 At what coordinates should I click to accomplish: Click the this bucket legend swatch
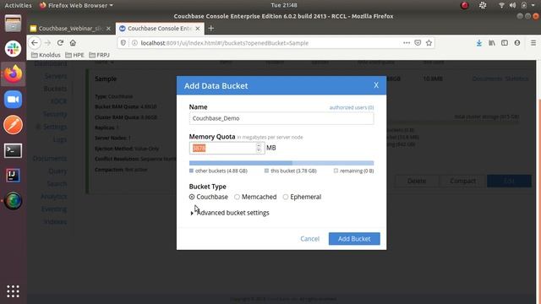266,171
